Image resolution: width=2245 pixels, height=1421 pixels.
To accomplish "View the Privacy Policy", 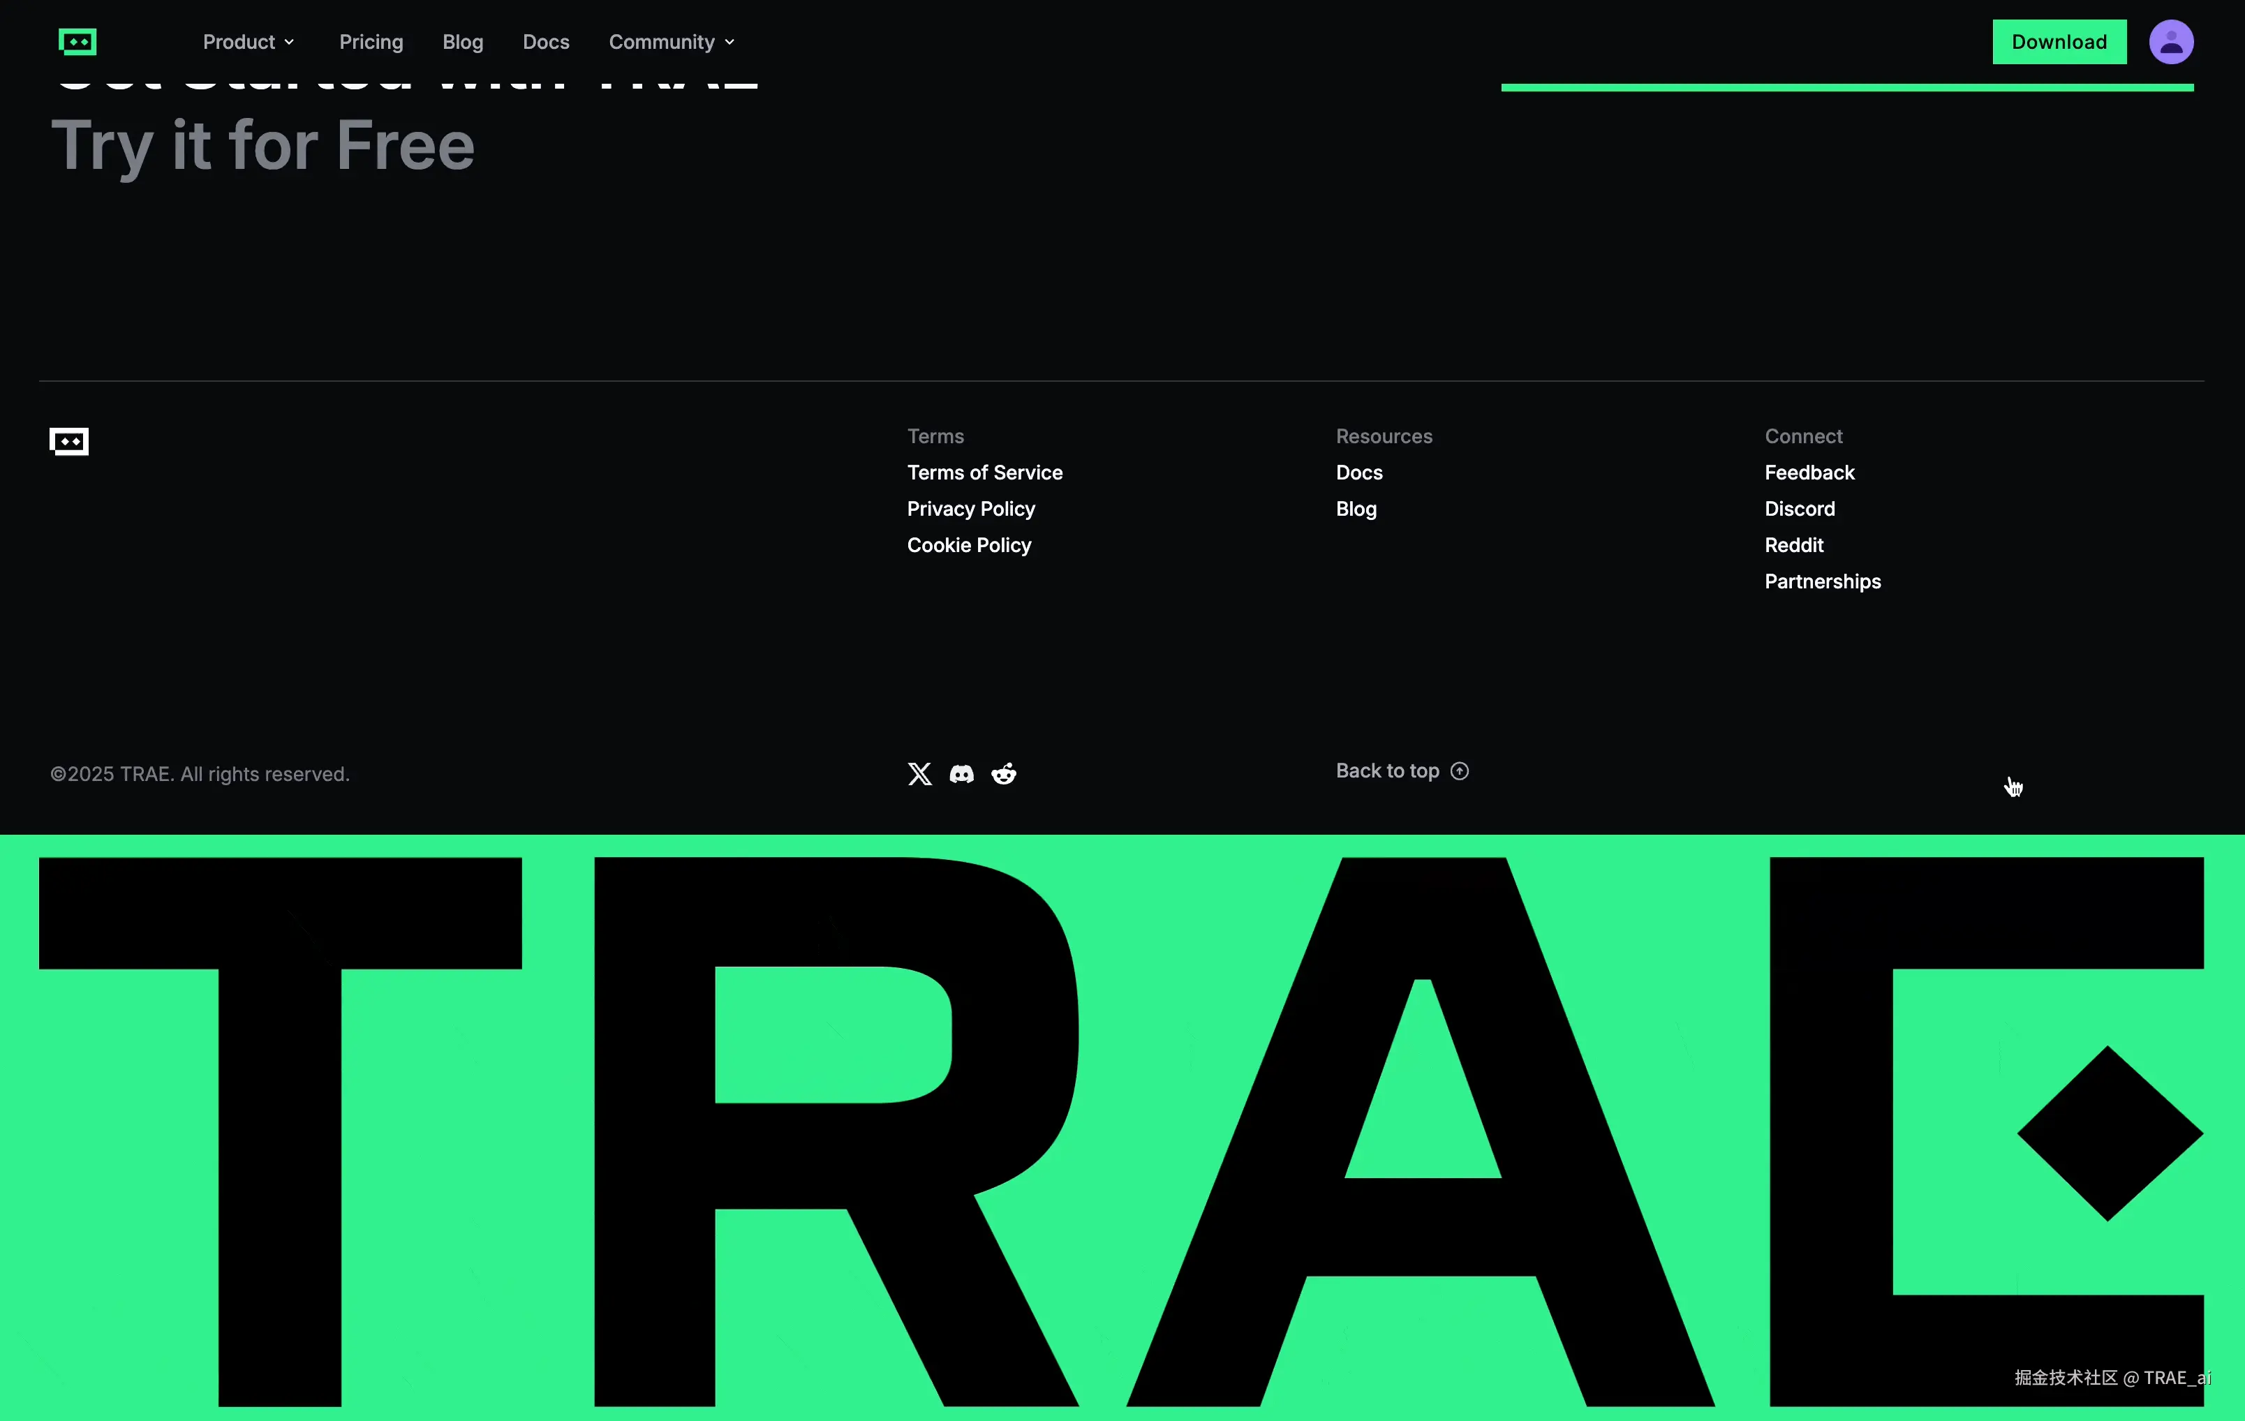I will 970,509.
